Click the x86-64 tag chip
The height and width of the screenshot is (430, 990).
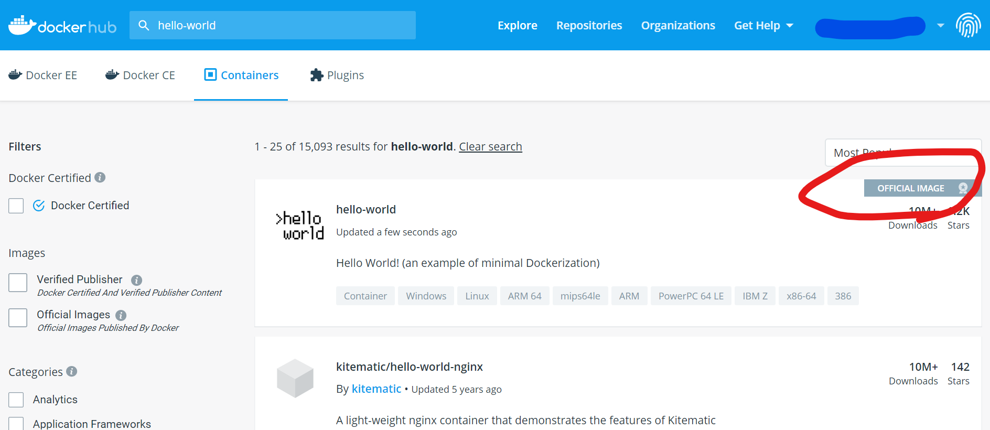(801, 296)
